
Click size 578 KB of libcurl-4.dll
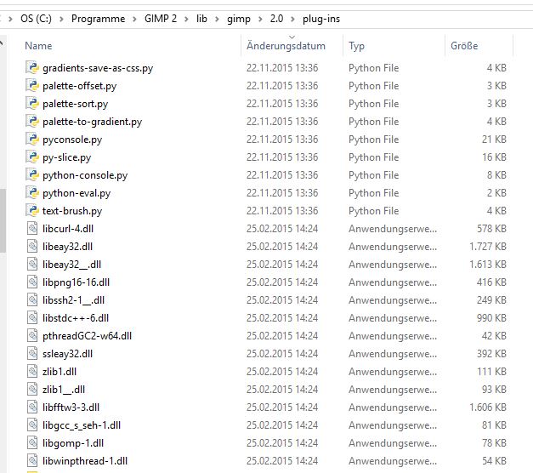(491, 229)
